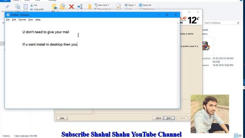Open Notepad's View menu
This screenshot has height=138, width=245.
click(31, 20)
